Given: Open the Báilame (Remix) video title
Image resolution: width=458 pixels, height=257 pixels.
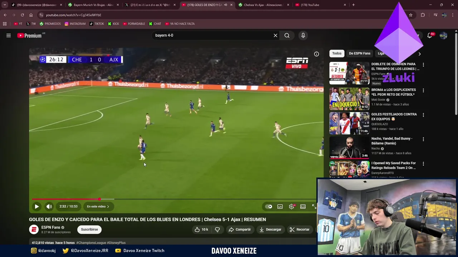Looking at the screenshot, I should coord(392,141).
